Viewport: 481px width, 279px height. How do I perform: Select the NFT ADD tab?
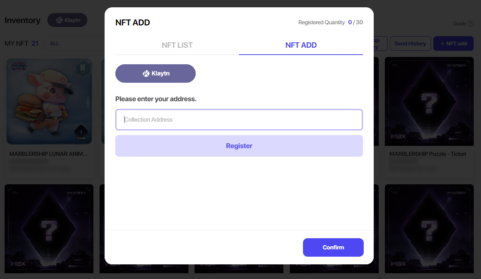point(301,45)
